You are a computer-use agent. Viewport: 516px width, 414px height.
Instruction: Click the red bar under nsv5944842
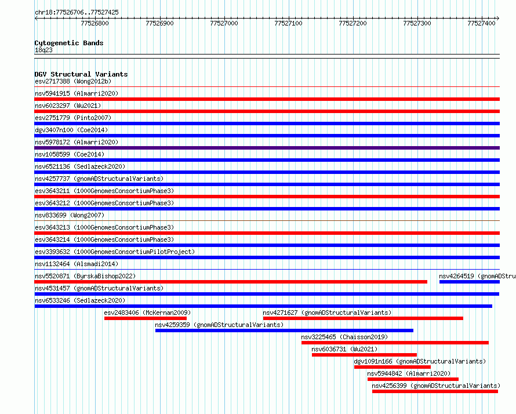click(x=413, y=379)
